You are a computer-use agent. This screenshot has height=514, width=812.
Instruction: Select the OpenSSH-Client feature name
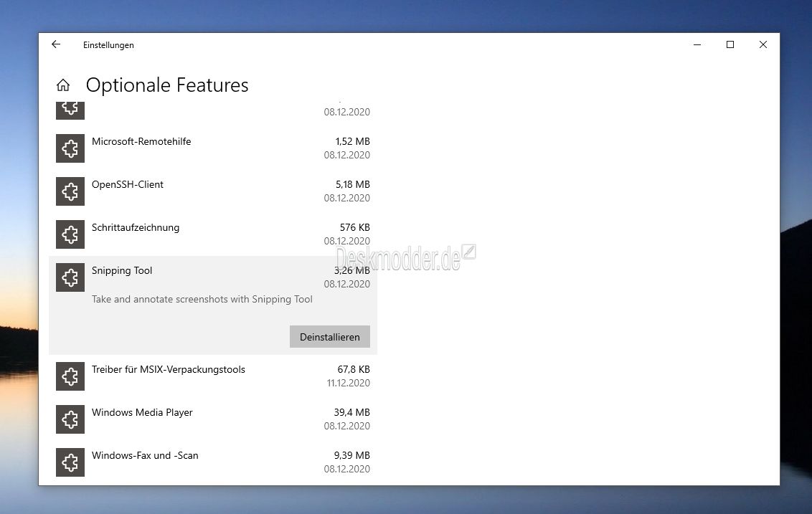pos(128,185)
